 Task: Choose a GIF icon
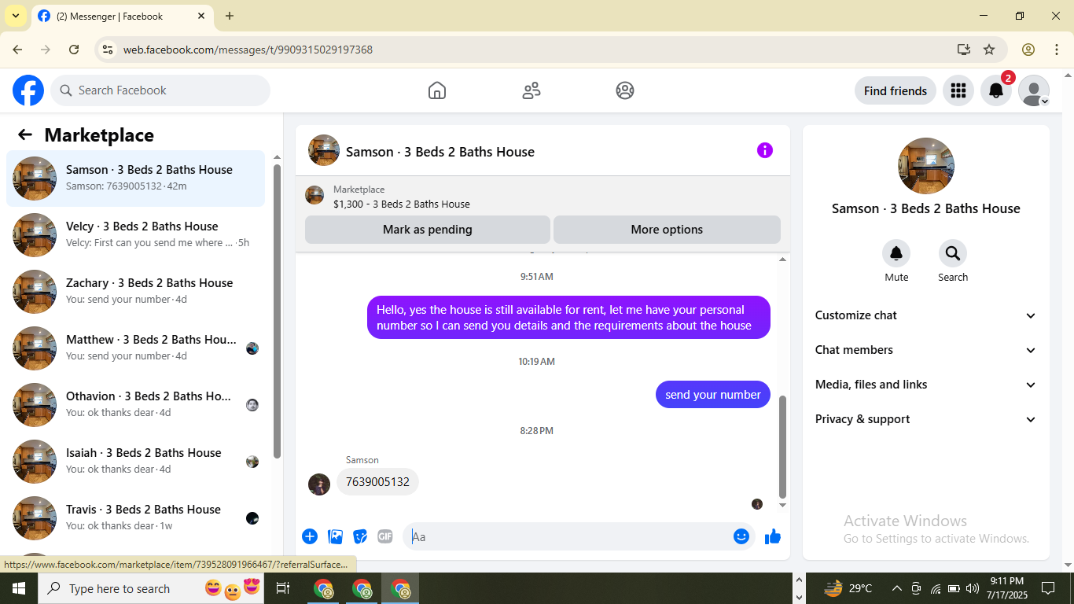pyautogui.click(x=385, y=536)
